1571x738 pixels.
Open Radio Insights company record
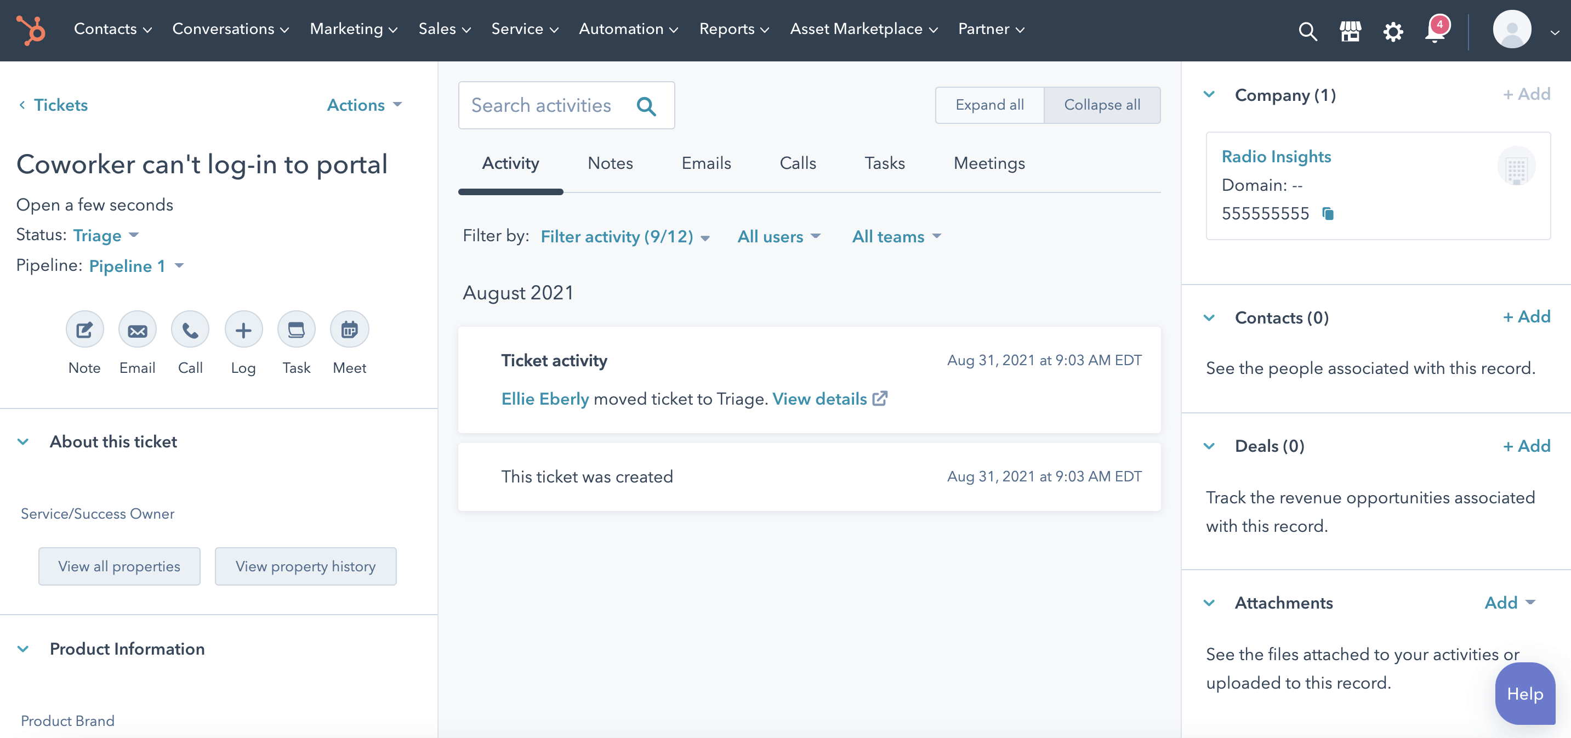pyautogui.click(x=1277, y=156)
